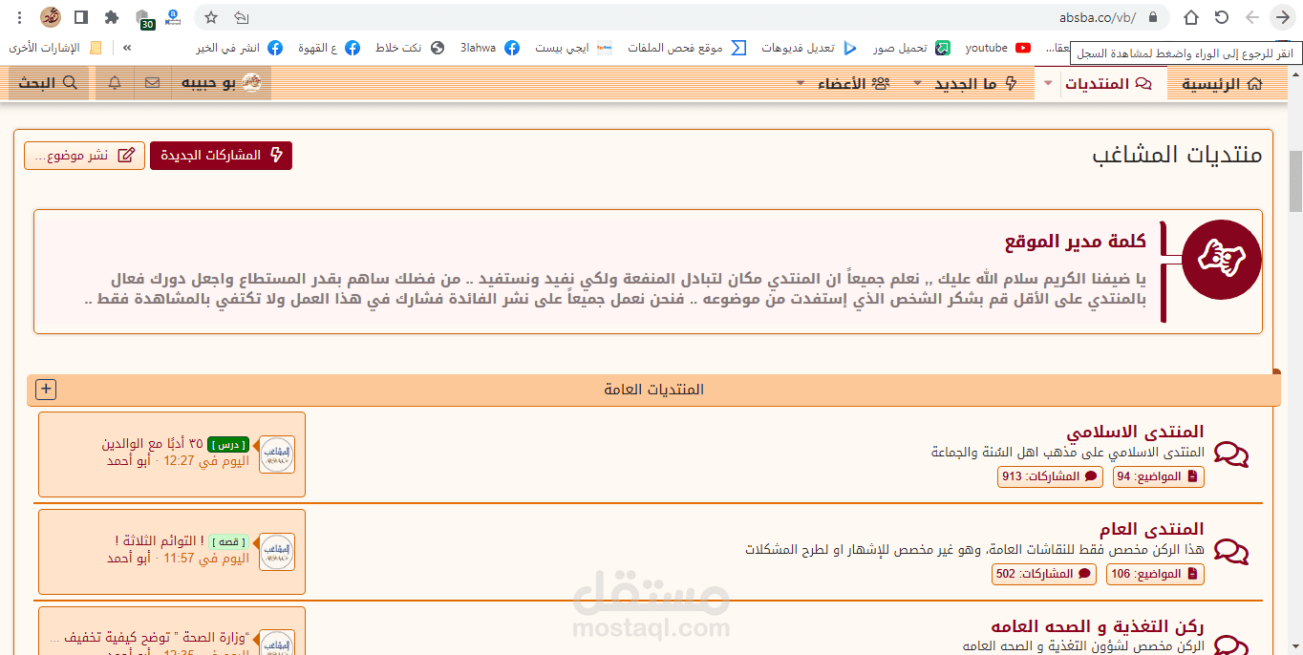Open the notifications bell icon
The height and width of the screenshot is (655, 1303).
pyautogui.click(x=116, y=84)
